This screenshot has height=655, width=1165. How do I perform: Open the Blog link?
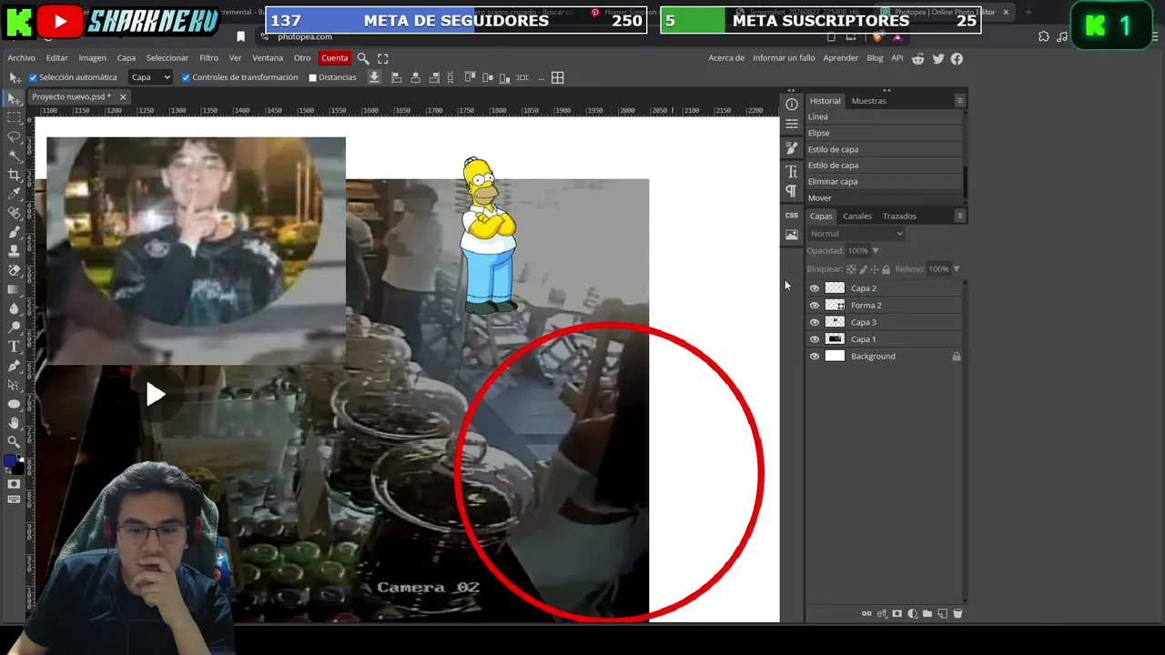[x=875, y=58]
